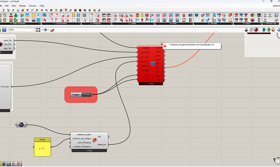The image size is (280, 167).
Task: Enable the no-preview mode icon
Action: [x=246, y=30]
